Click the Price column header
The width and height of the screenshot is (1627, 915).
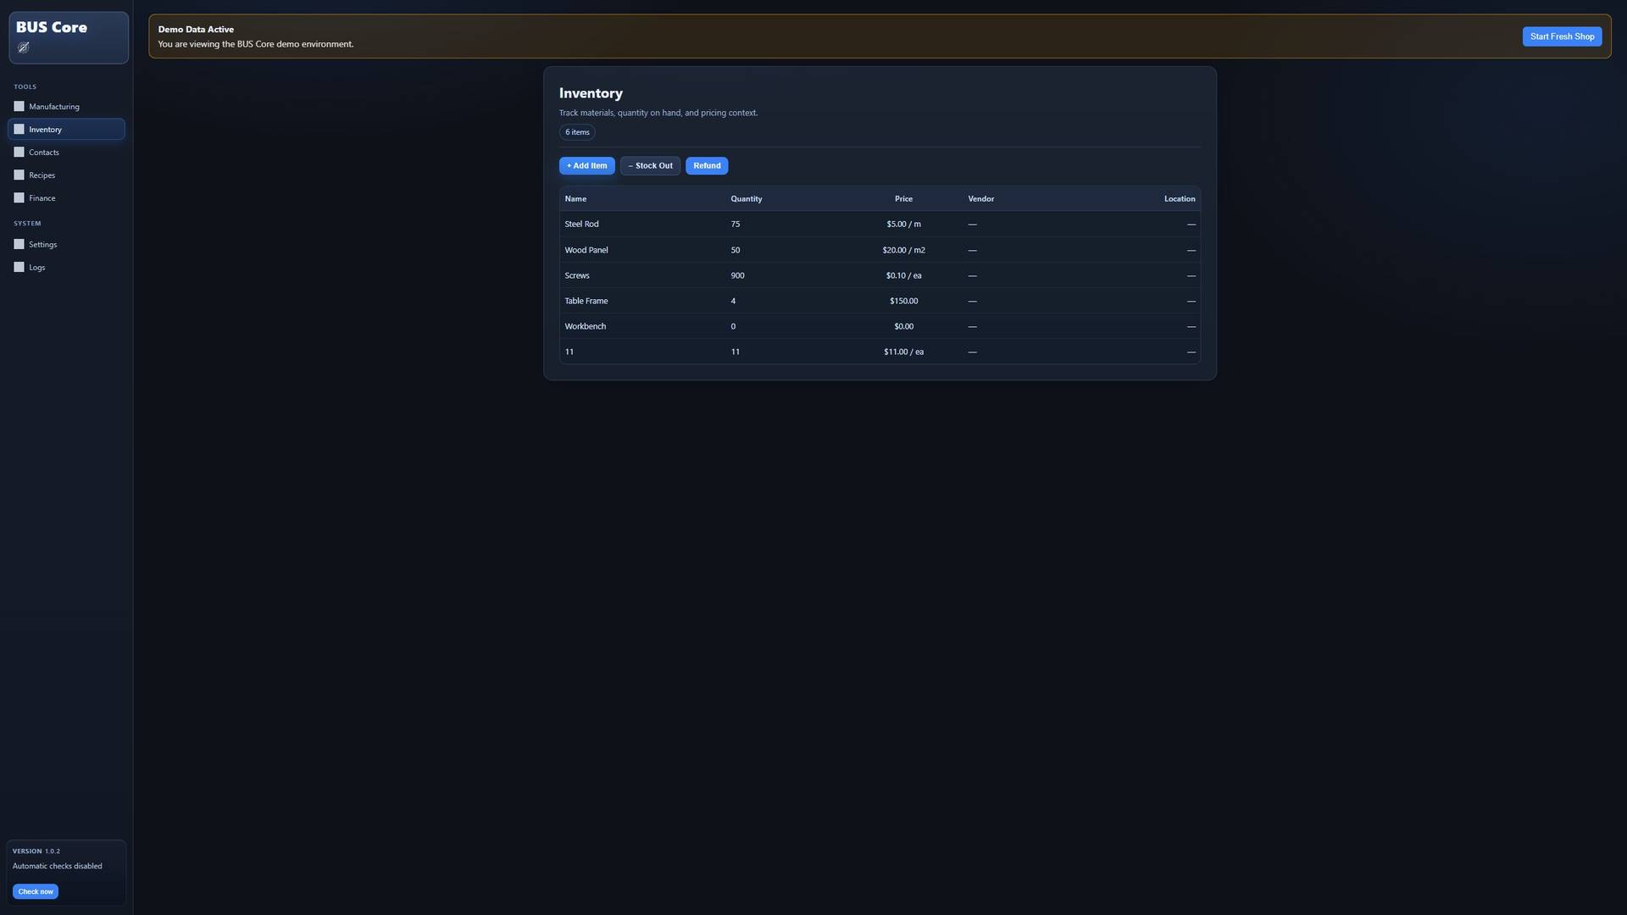coord(903,199)
